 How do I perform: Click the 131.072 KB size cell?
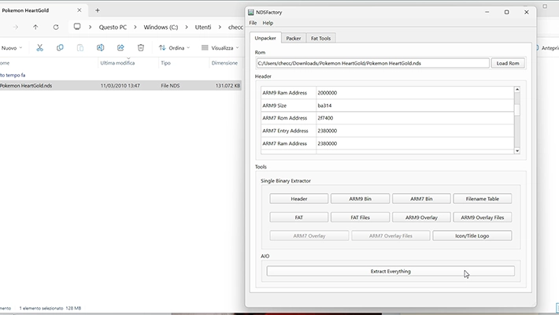point(228,86)
